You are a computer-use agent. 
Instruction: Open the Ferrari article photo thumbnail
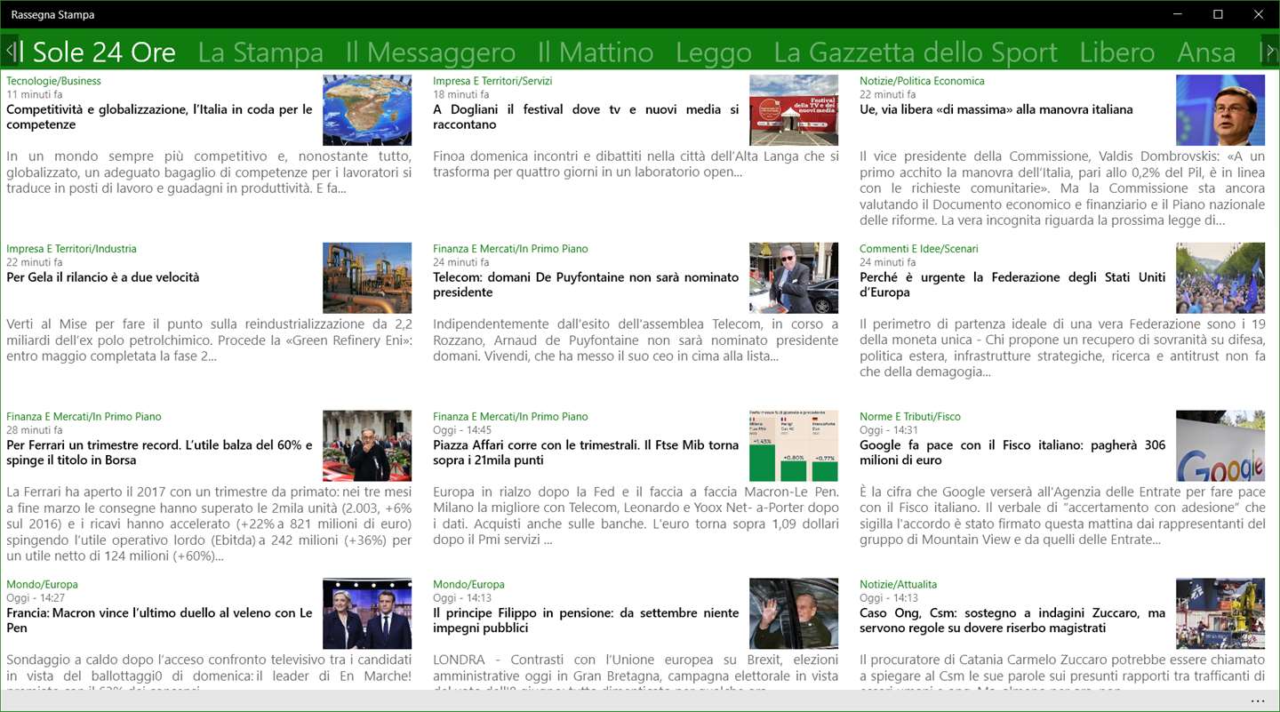tap(367, 446)
